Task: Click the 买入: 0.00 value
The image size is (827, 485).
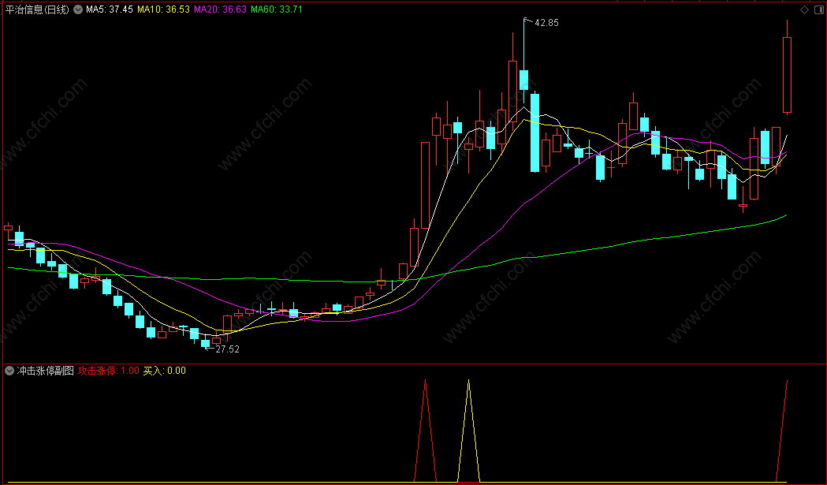Action: (x=165, y=371)
